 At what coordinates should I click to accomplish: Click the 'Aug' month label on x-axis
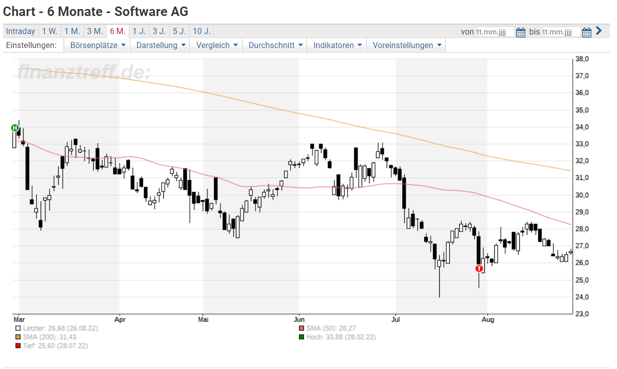[487, 318]
